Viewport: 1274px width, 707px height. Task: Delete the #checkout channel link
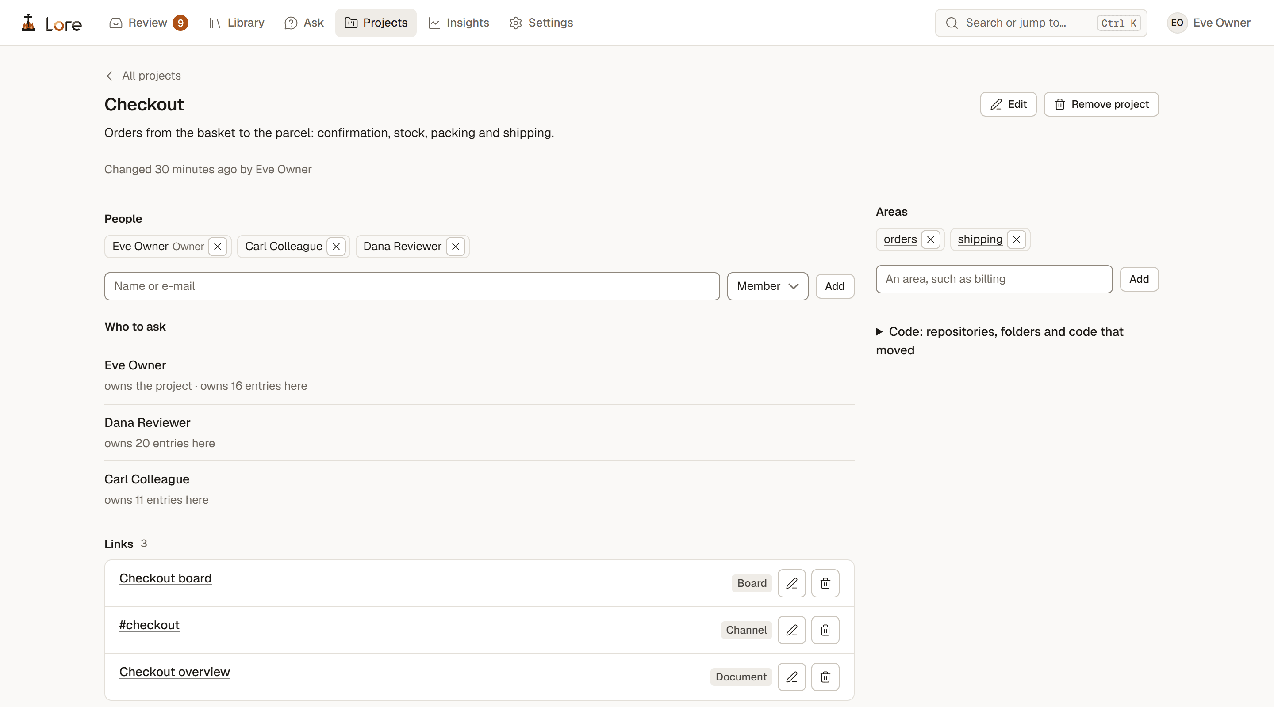coord(825,630)
